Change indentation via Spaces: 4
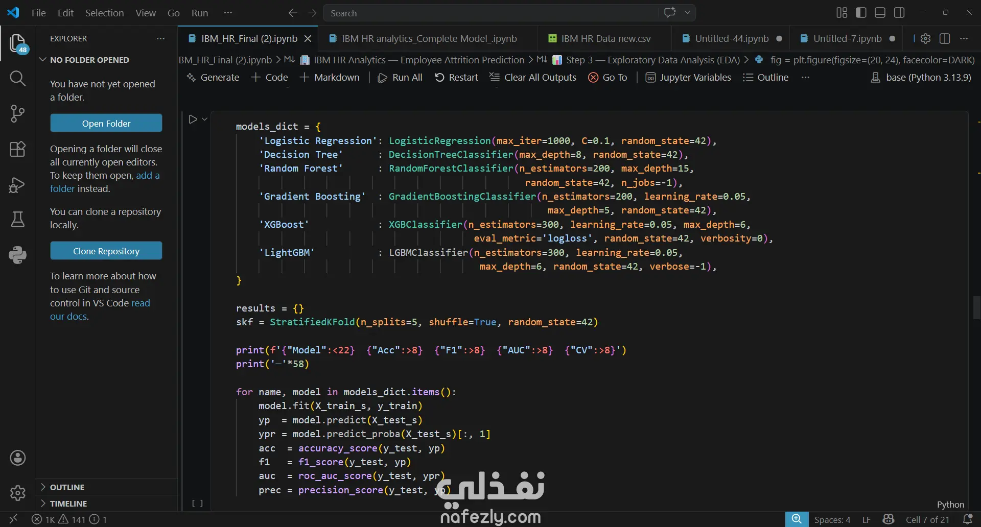Image resolution: width=981 pixels, height=527 pixels. pyautogui.click(x=832, y=519)
